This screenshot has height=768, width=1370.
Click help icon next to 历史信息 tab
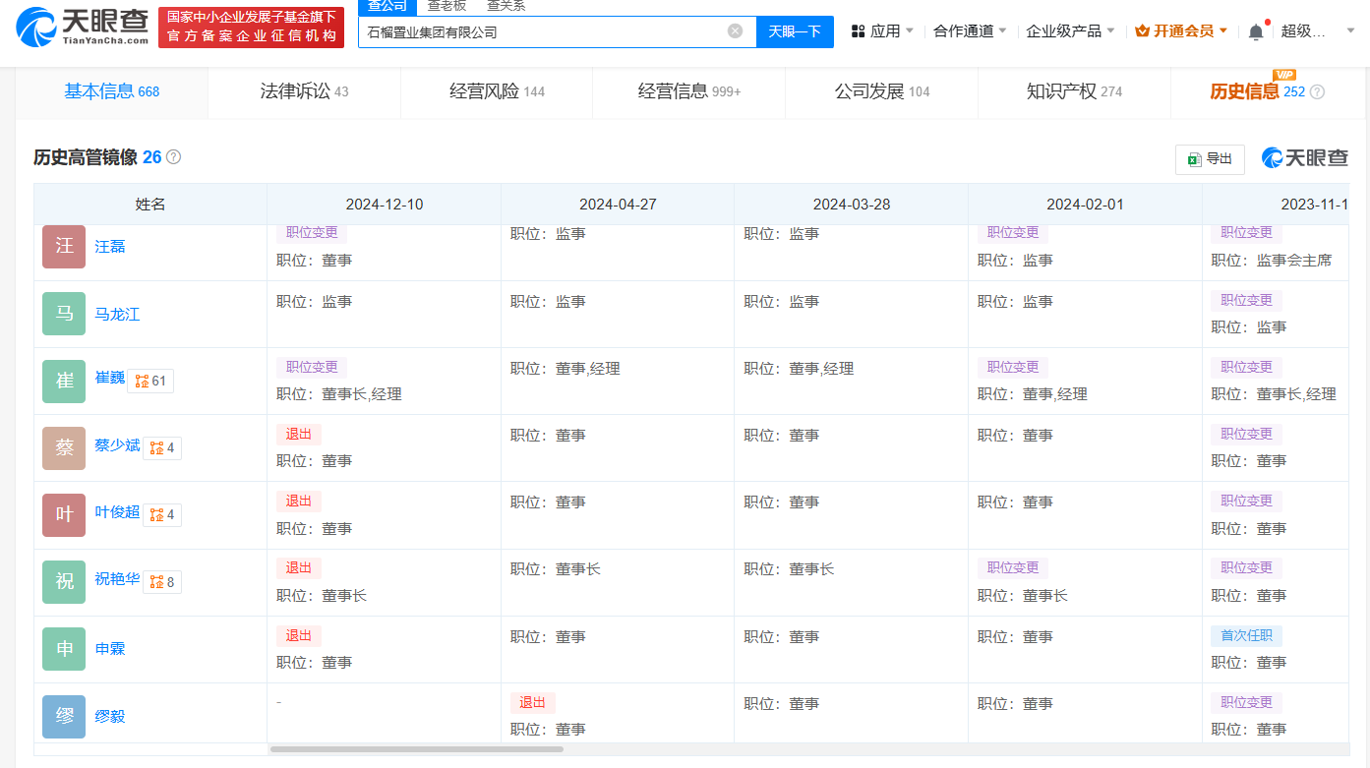click(x=1318, y=92)
